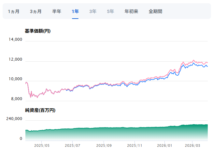Click the active 1年 tab
The image size is (212, 152).
coord(75,11)
